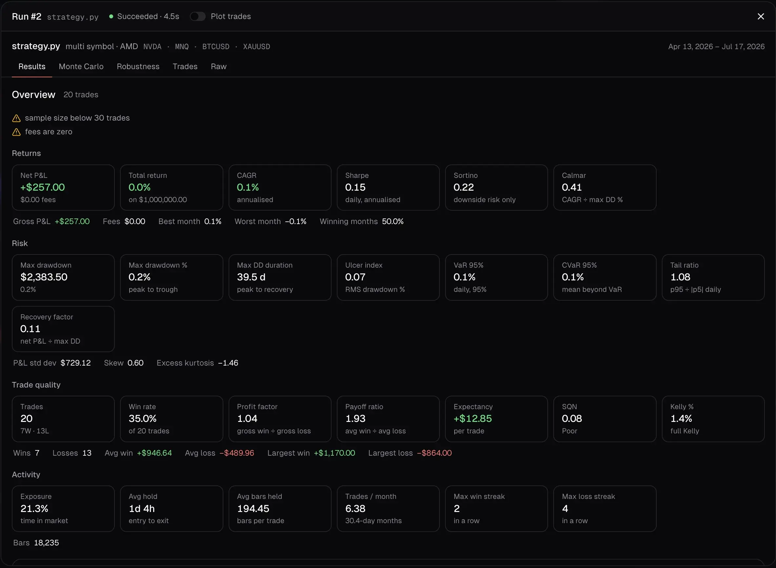
Task: Click the Worst month −0.1% value
Action: coord(296,221)
